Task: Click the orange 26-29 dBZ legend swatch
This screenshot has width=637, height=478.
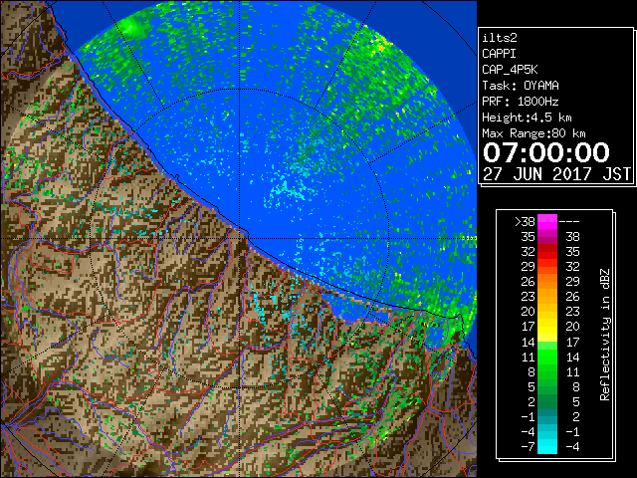Action: (547, 281)
